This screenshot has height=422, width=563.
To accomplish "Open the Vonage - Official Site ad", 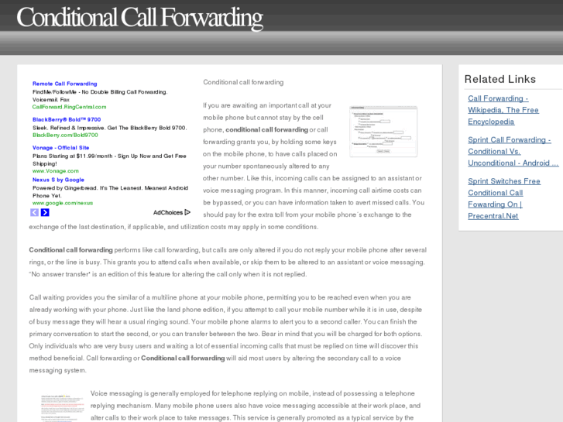I will pos(60,148).
